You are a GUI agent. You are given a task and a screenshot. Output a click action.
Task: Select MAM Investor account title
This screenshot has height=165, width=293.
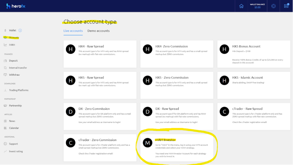click(165, 140)
